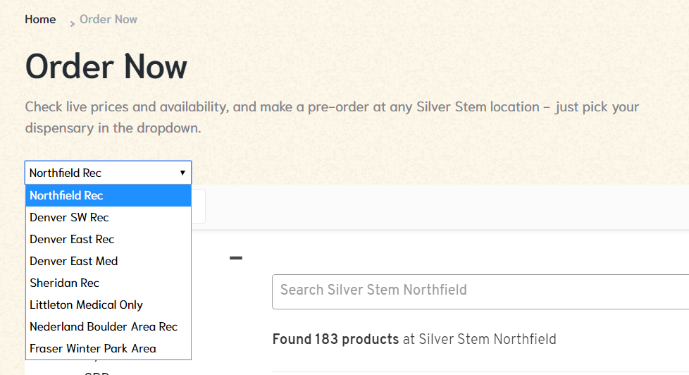Screen dimensions: 689x375
Task: Select Northfield Rec option
Action: [x=108, y=195]
